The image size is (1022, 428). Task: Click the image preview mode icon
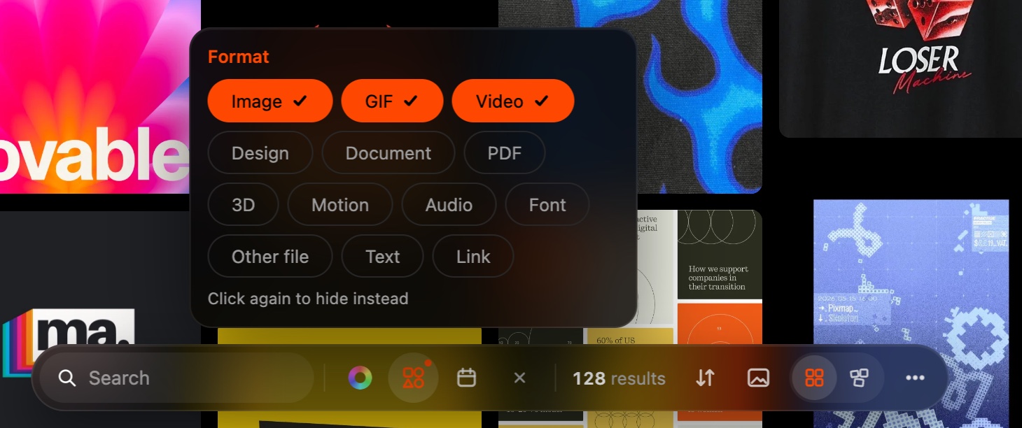pos(759,378)
